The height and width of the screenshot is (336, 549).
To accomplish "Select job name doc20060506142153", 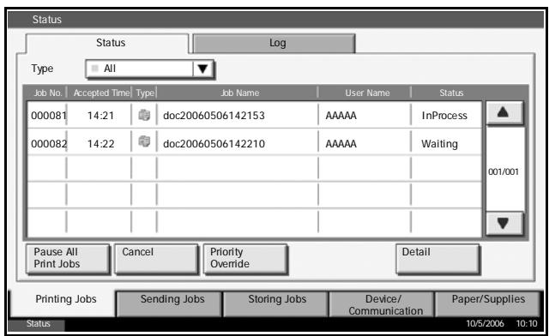I will [214, 116].
